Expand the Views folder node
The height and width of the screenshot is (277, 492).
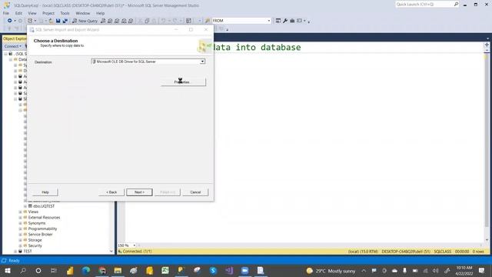tap(21, 212)
